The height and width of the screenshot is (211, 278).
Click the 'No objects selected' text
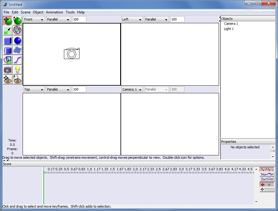pyautogui.click(x=245, y=147)
